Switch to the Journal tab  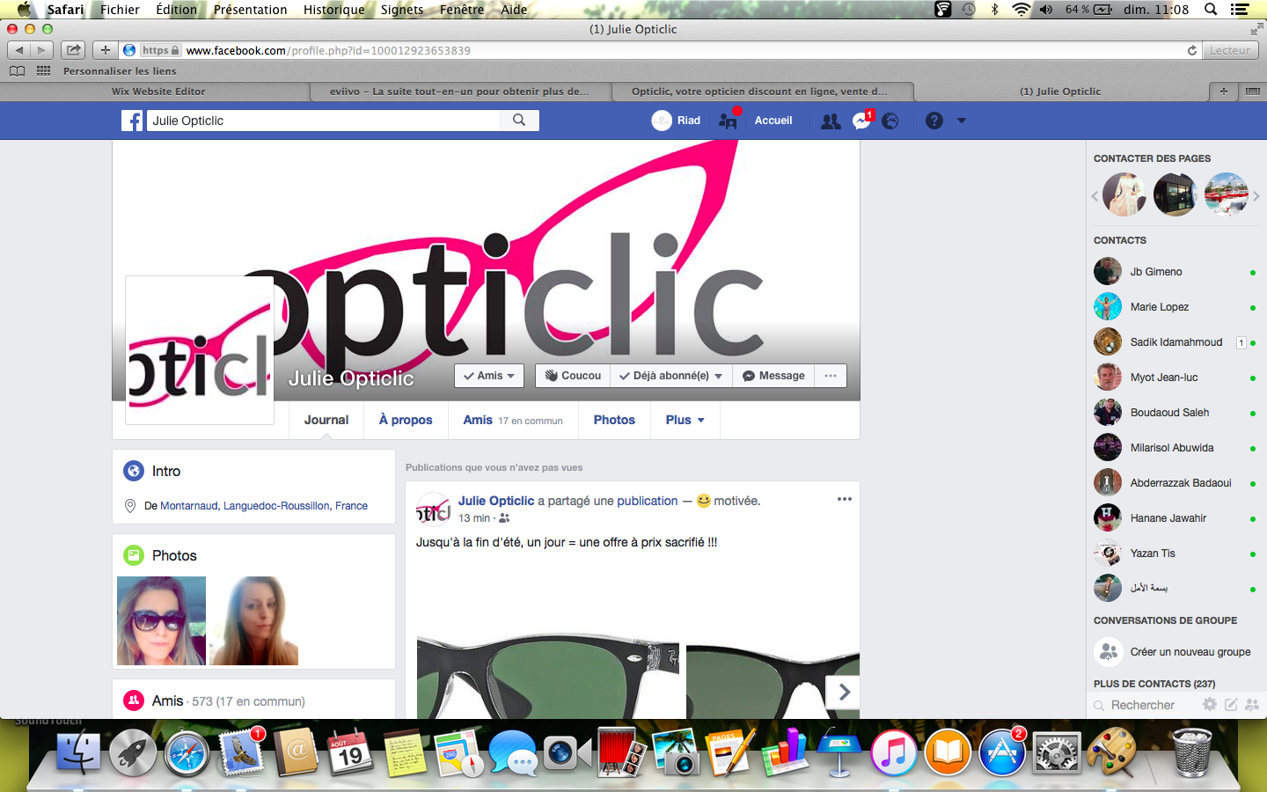[x=326, y=420]
